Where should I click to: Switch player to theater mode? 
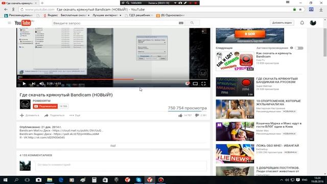(195, 84)
